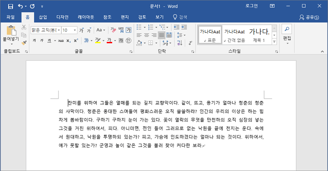Image resolution: width=328 pixels, height=171 pixels.
Task: Click Align Left icon
Action: 139,35
